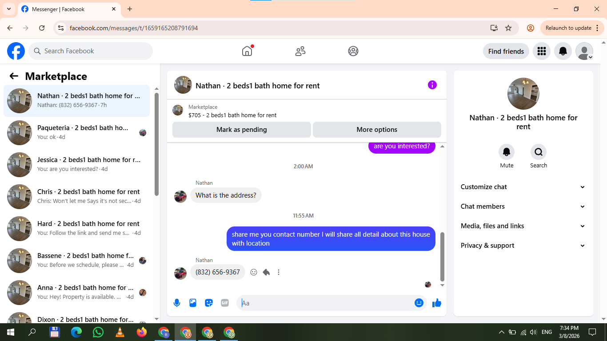This screenshot has width=607, height=341.
Task: Open Jessica conversation
Action: 76,165
